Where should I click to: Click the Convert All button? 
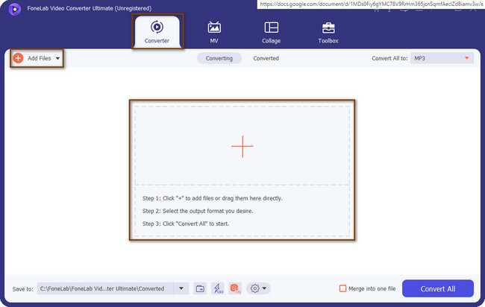pos(437,288)
